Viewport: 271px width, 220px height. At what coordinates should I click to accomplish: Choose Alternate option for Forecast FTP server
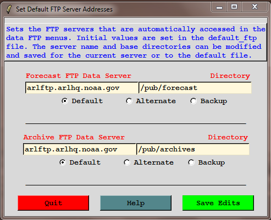pyautogui.click(x=129, y=101)
